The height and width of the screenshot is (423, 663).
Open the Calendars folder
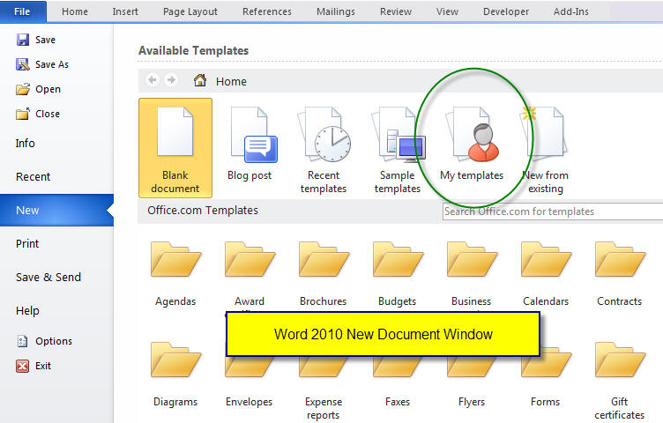coord(546,259)
